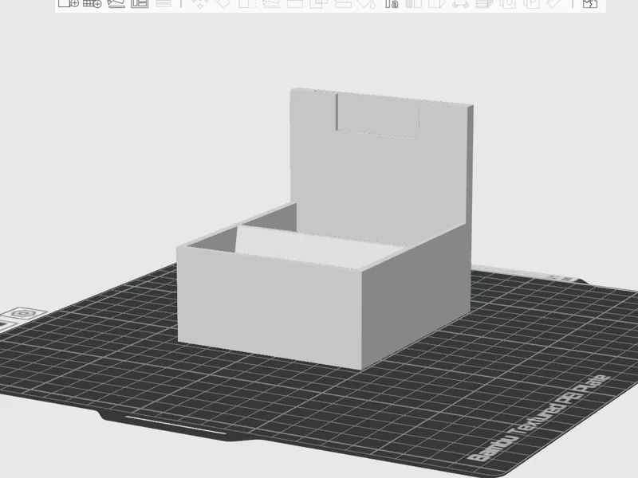The image size is (638, 478).
Task: Click the hexagon plate icon beside the bed
Action: (x=25, y=313)
